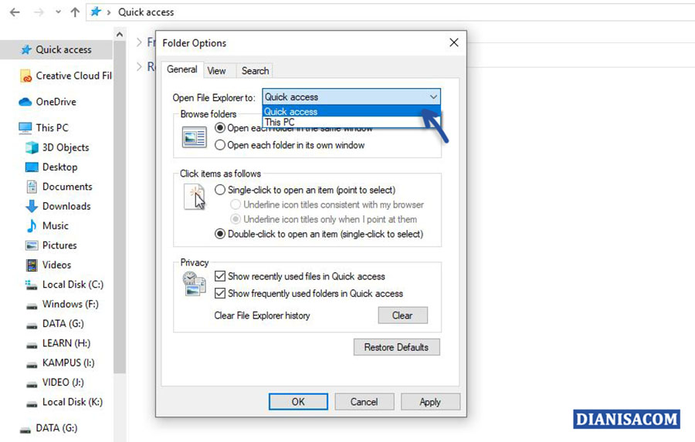Click the OK button
The image size is (695, 442).
pyautogui.click(x=298, y=402)
